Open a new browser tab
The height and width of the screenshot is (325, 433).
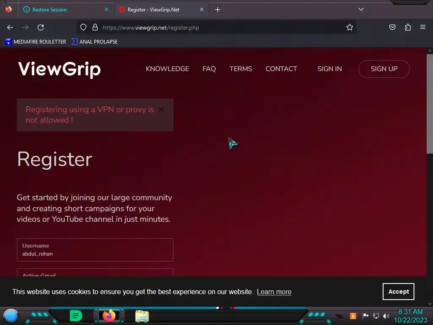coord(218,10)
